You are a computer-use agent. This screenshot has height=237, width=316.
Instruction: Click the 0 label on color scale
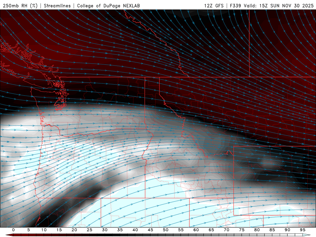[13, 230]
